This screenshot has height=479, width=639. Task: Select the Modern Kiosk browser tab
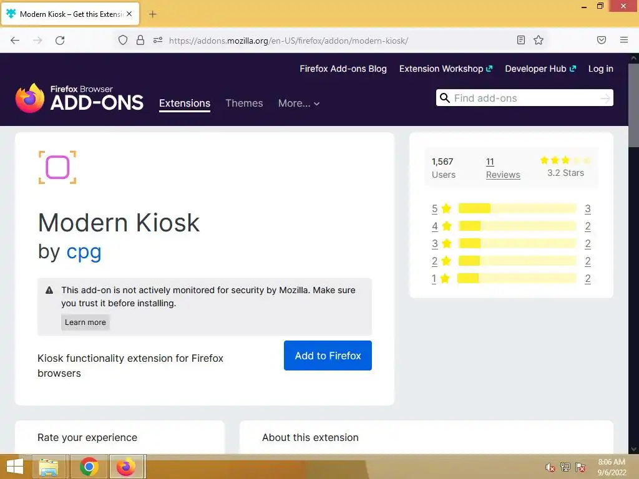point(70,14)
